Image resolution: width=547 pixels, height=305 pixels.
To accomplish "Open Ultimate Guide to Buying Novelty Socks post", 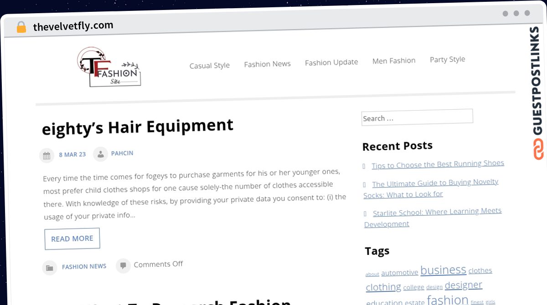I will point(430,188).
